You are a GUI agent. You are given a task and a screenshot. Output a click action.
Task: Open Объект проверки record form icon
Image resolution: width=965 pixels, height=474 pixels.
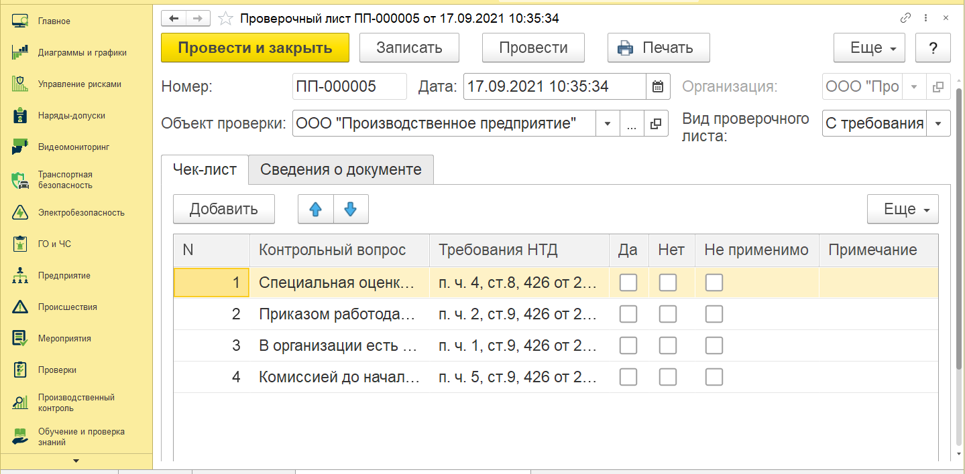[x=656, y=123]
